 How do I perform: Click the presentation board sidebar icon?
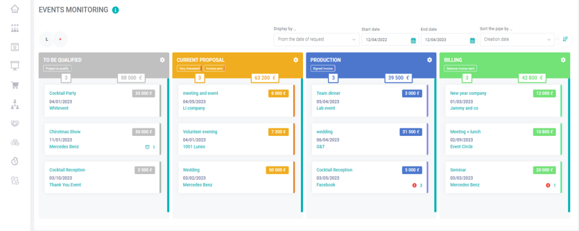(x=15, y=66)
